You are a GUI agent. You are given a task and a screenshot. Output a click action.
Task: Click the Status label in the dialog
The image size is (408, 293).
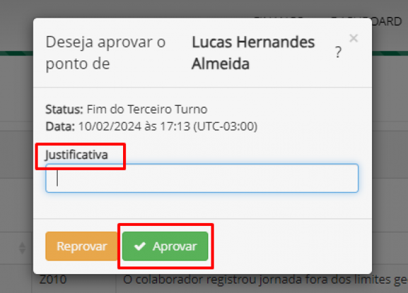64,109
